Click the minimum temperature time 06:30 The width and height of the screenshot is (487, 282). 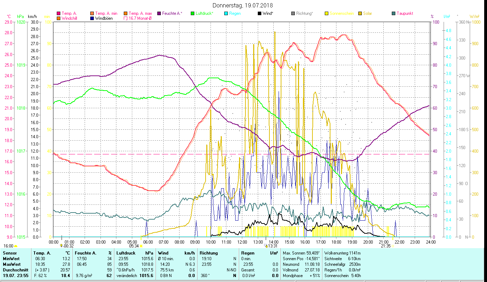(39, 259)
